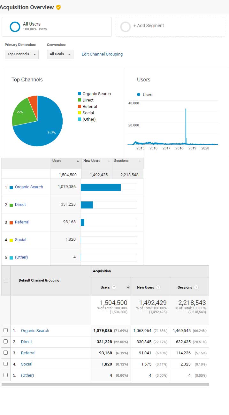Image resolution: width=229 pixels, height=415 pixels.
Task: Open the All Goals conversion dropdown
Action: coord(60,54)
